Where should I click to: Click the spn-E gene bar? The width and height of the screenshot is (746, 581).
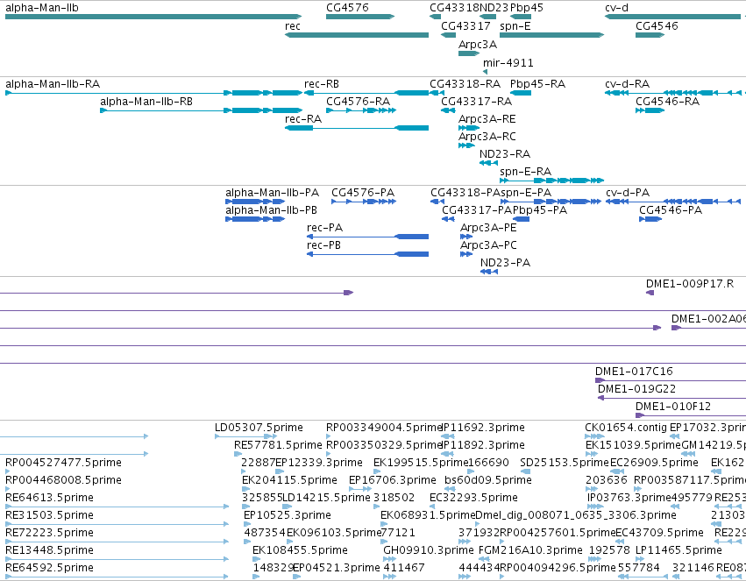(552, 35)
